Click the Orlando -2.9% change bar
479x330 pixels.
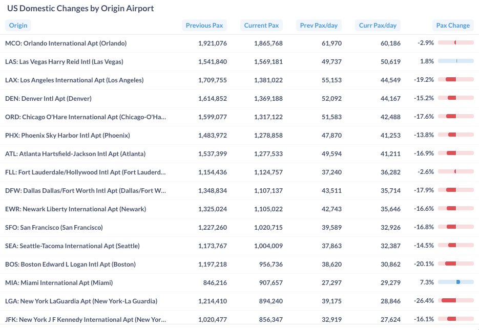point(455,42)
